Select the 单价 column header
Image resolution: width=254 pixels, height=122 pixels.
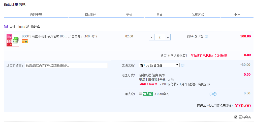click(129, 15)
